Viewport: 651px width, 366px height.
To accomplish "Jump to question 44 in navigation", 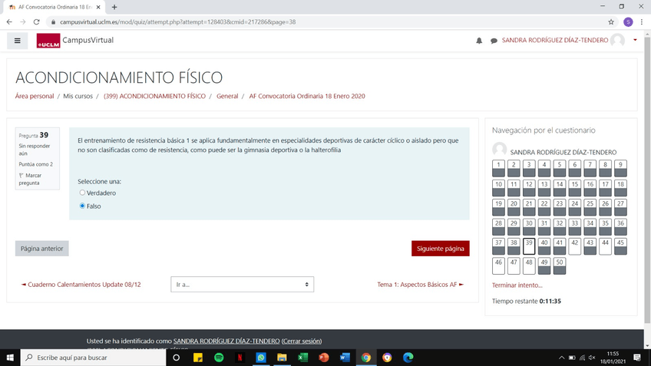I will 606,246.
